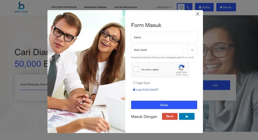The width and height of the screenshot is (258, 140).
Task: Submit the form with Kirim
Action: 164,105
